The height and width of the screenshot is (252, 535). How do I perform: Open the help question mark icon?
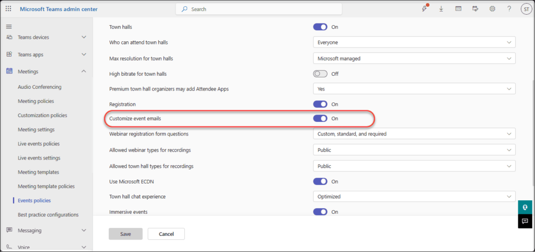click(509, 9)
